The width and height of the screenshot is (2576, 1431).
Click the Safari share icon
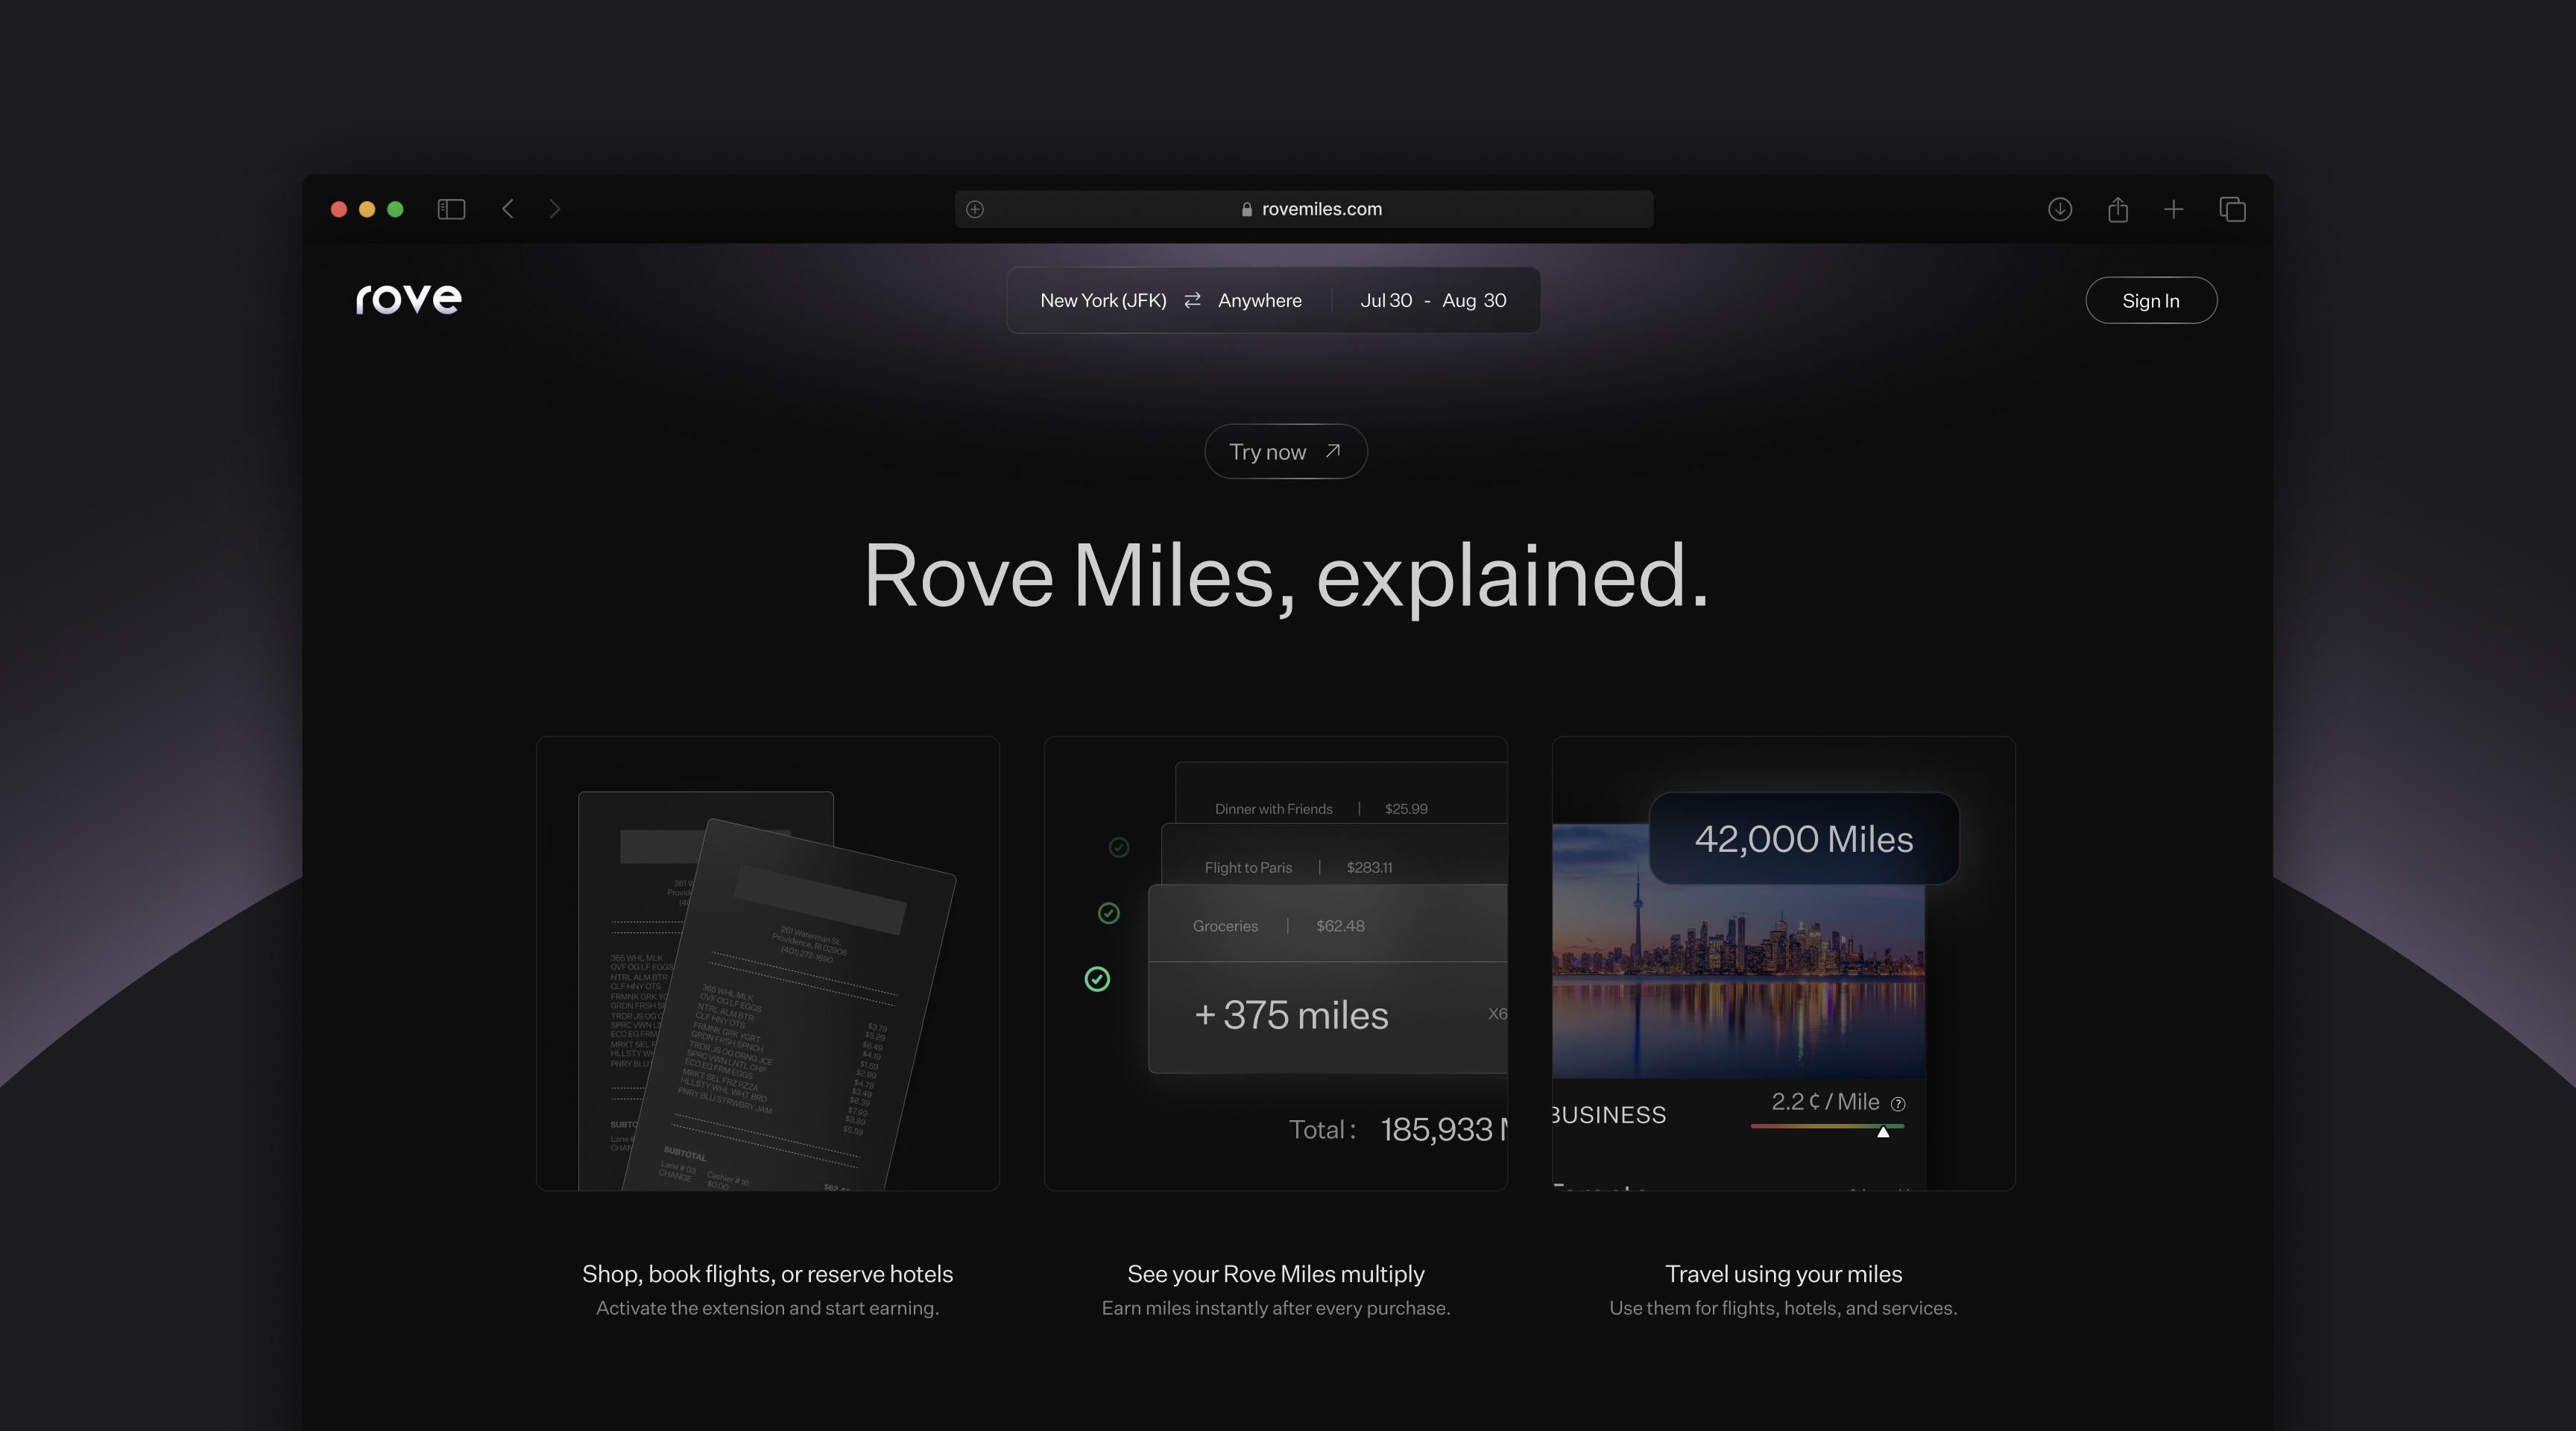(x=2117, y=209)
